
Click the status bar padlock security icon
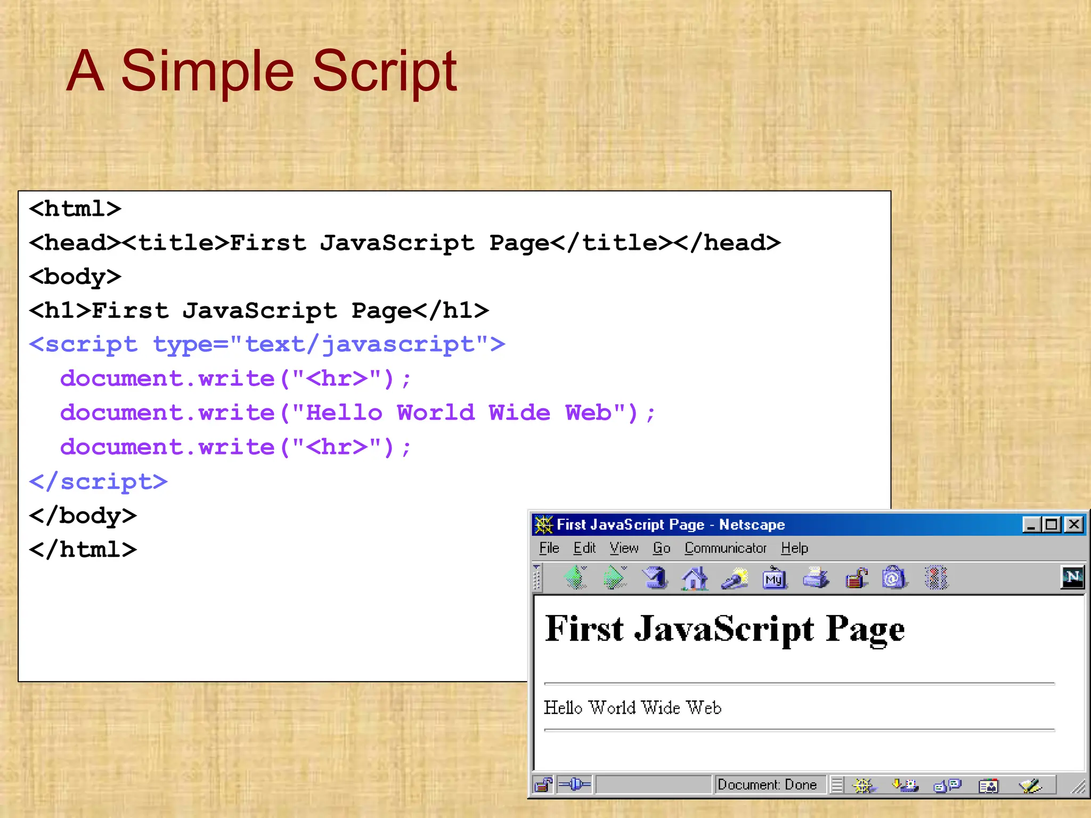543,784
